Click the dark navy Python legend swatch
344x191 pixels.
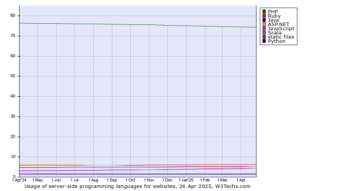click(264, 41)
